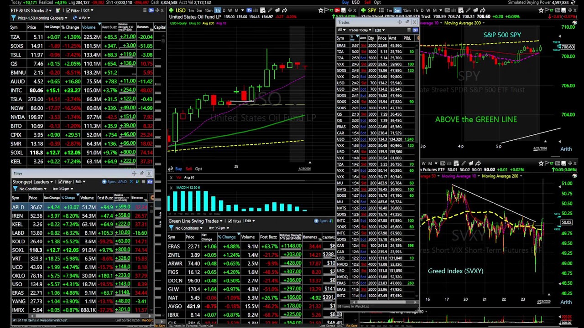Click the hamburger menu icon in ETF & US Stocks panel

click(145, 10)
